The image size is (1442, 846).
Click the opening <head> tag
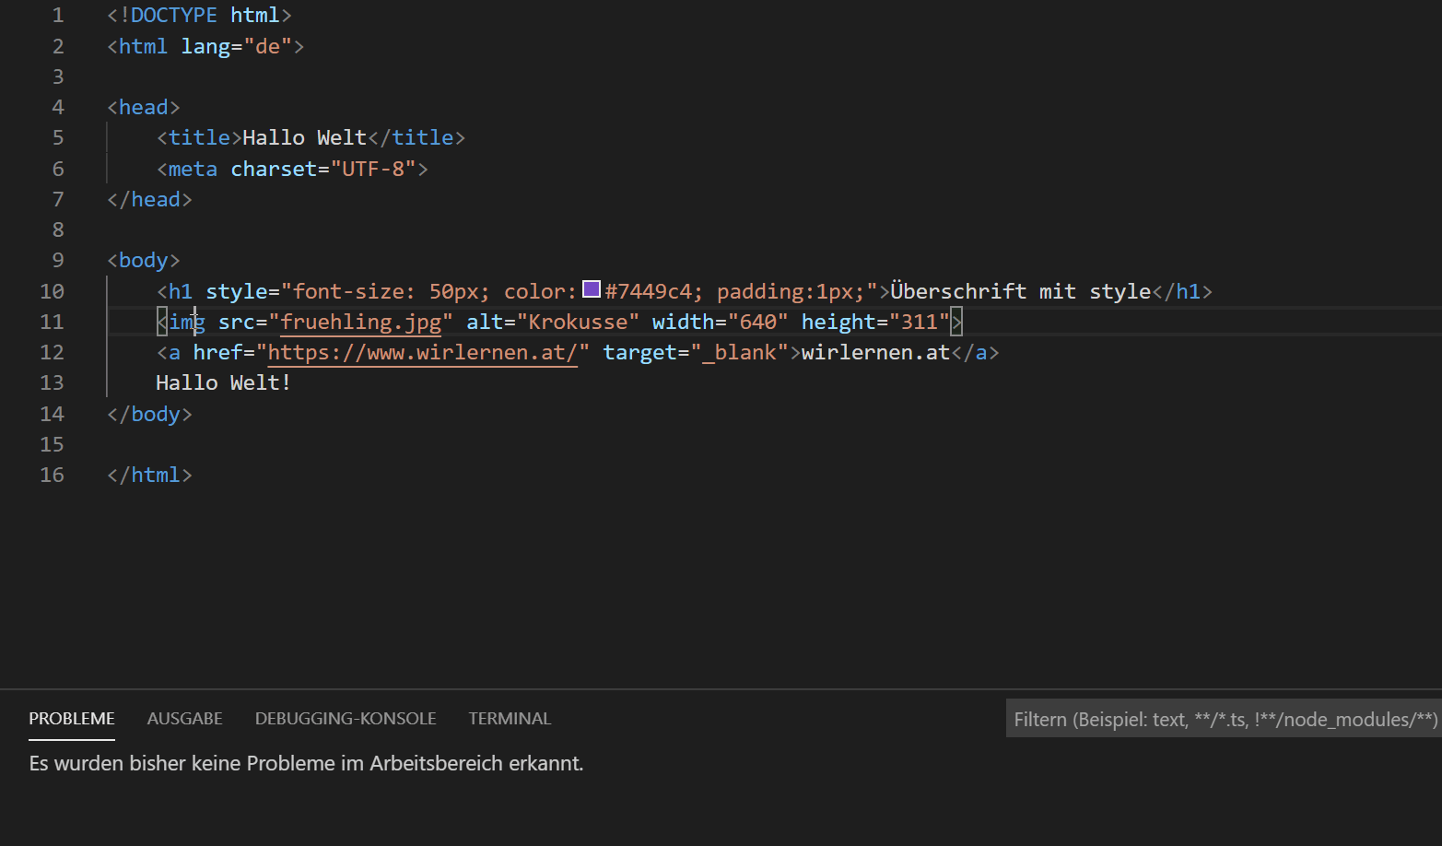coord(144,108)
